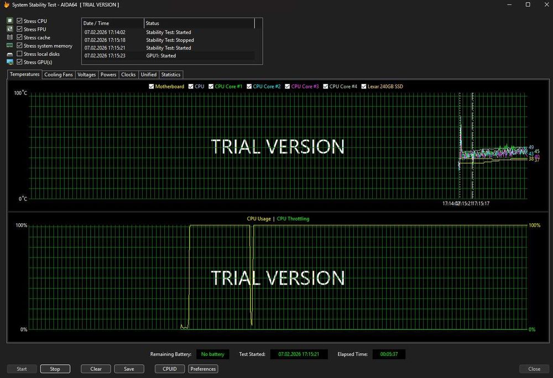
Task: Click the Test Started timestamp value
Action: 299,354
